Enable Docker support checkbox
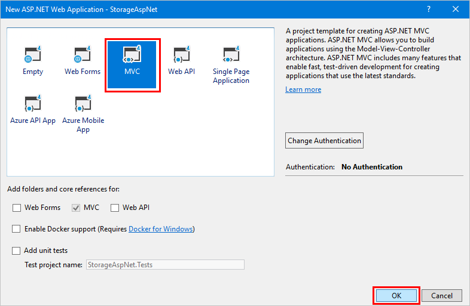 16,229
